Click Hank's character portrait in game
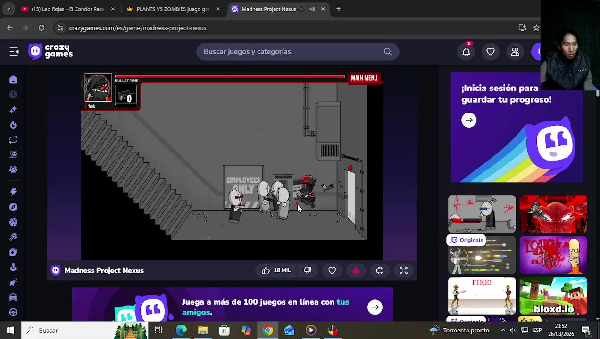The height and width of the screenshot is (339, 600). tap(98, 88)
